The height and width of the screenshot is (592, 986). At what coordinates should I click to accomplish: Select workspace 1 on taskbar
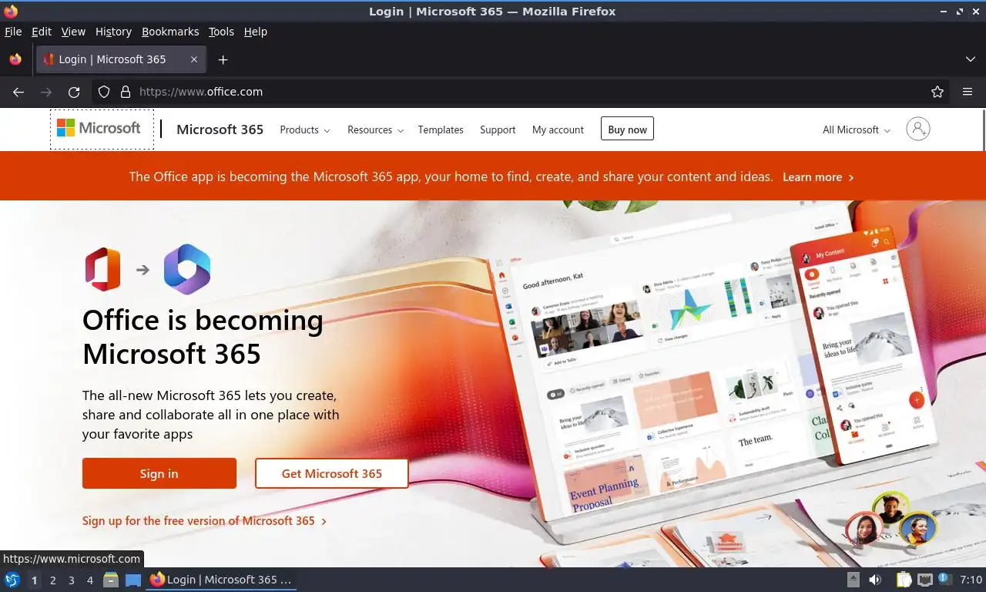[x=34, y=580]
